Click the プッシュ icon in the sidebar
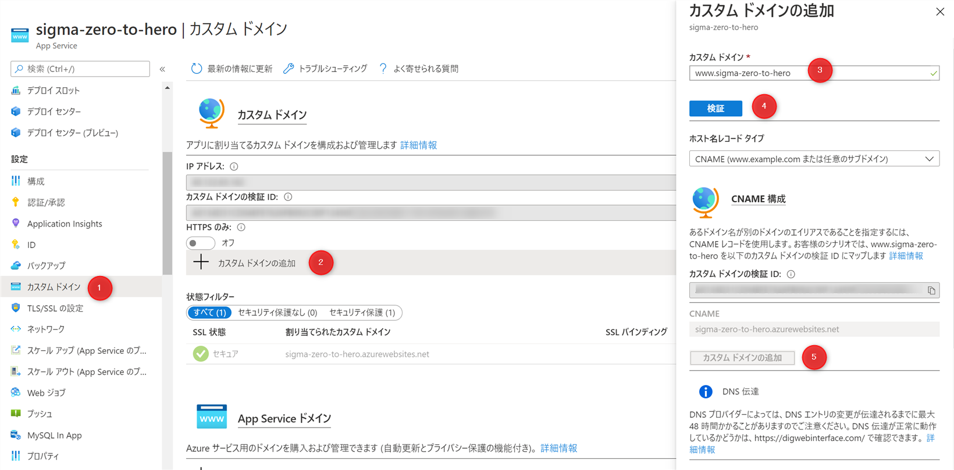The image size is (954, 470). tap(16, 414)
